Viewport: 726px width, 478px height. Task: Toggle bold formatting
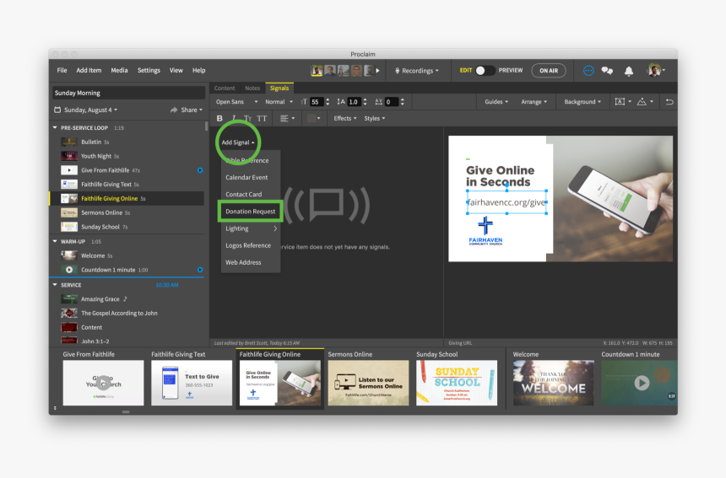[x=219, y=118]
